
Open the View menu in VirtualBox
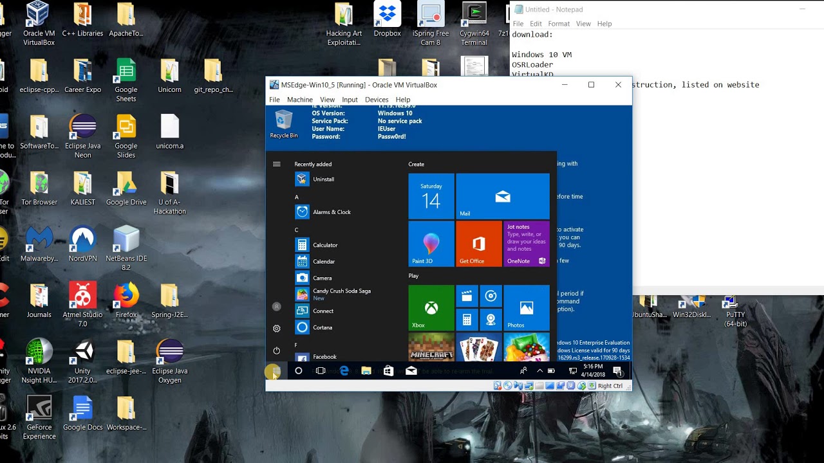327,100
